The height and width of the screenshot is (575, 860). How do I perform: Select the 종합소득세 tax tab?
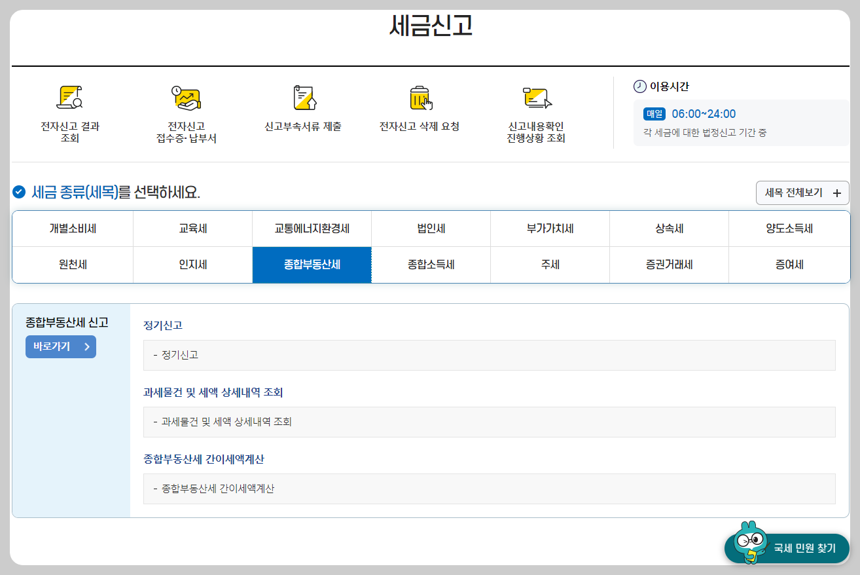pos(431,265)
